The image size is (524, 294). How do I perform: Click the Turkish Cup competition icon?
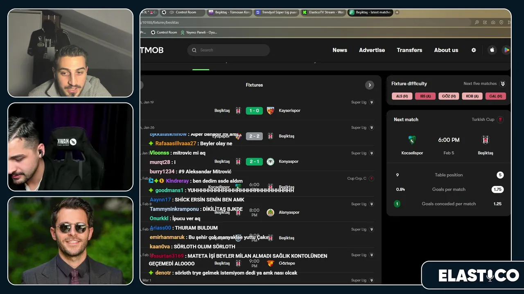click(x=500, y=120)
